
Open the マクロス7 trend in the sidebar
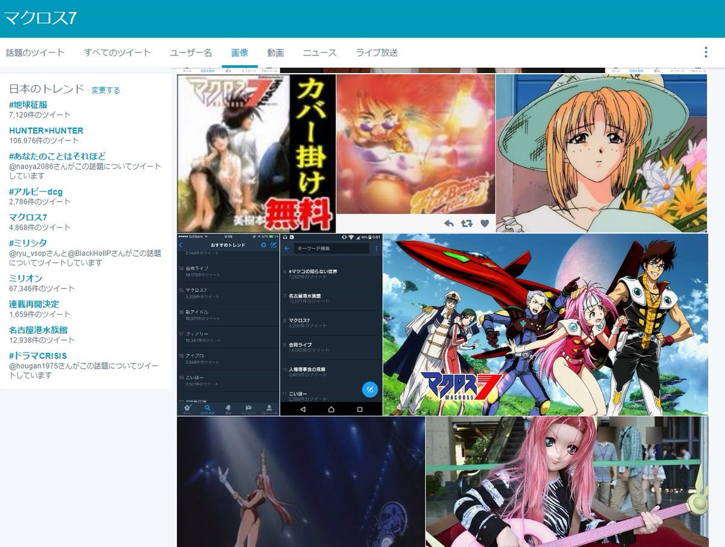tap(28, 217)
